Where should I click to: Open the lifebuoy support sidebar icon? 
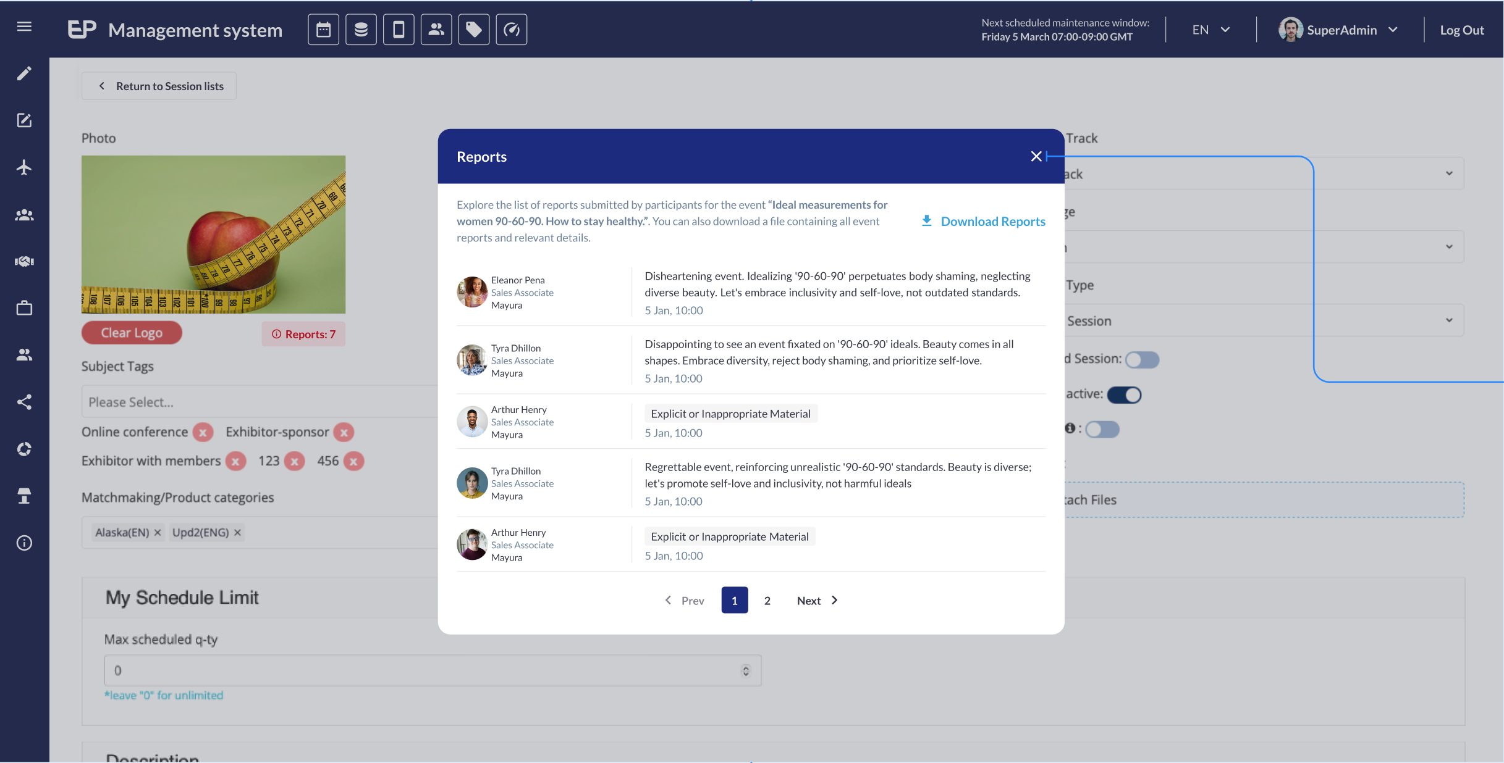click(x=24, y=449)
